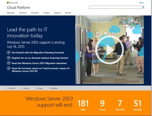The width and height of the screenshot is (152, 116).
Task: Play the office video
Action: click(x=110, y=50)
